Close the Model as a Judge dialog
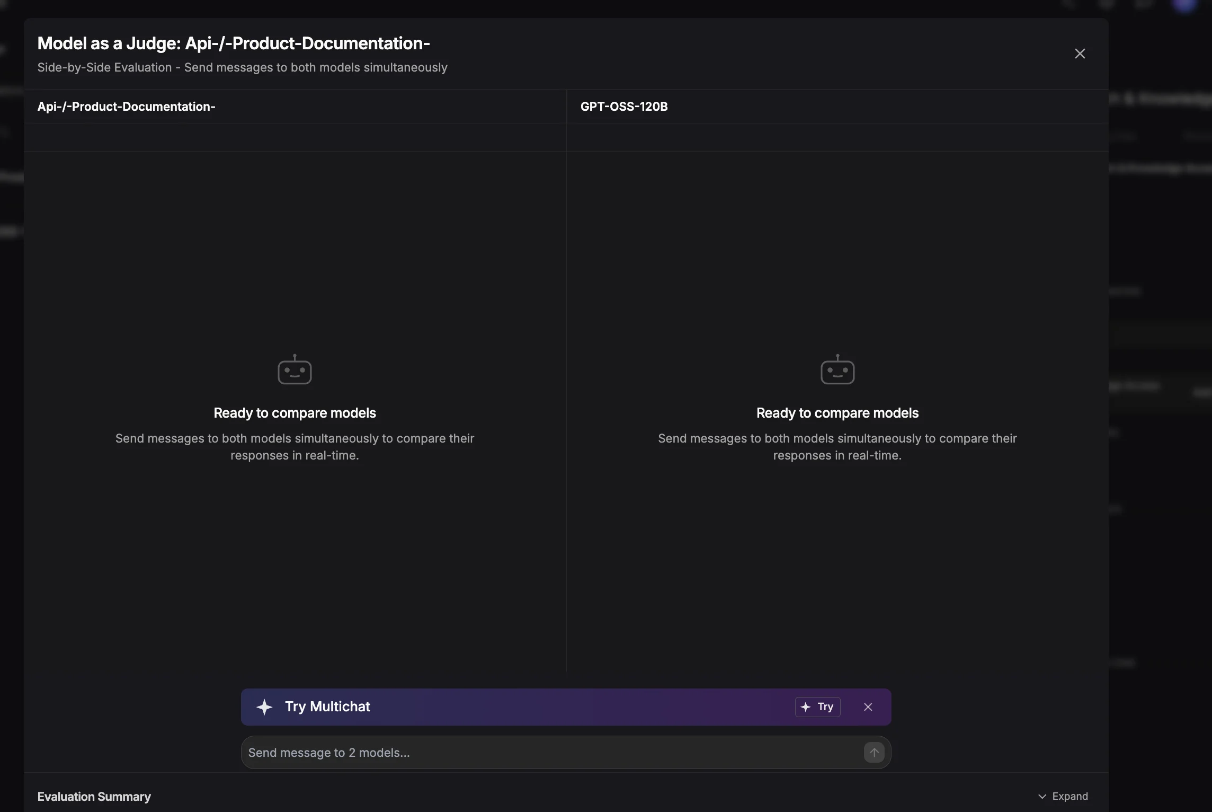 [1080, 54]
